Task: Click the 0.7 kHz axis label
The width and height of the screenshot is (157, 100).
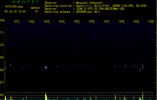Action: (2, 82)
